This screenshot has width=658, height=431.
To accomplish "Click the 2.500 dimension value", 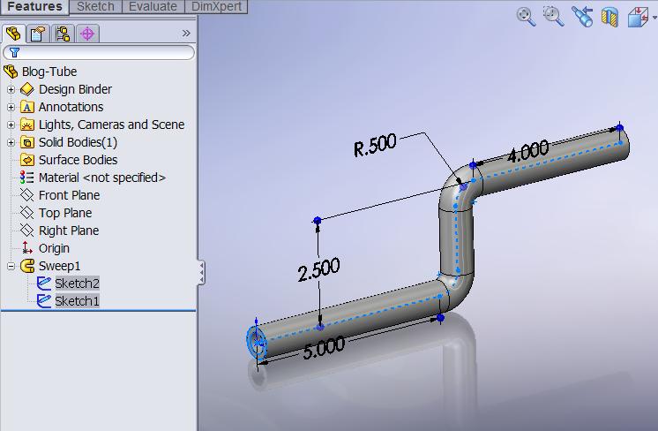I will [x=318, y=269].
